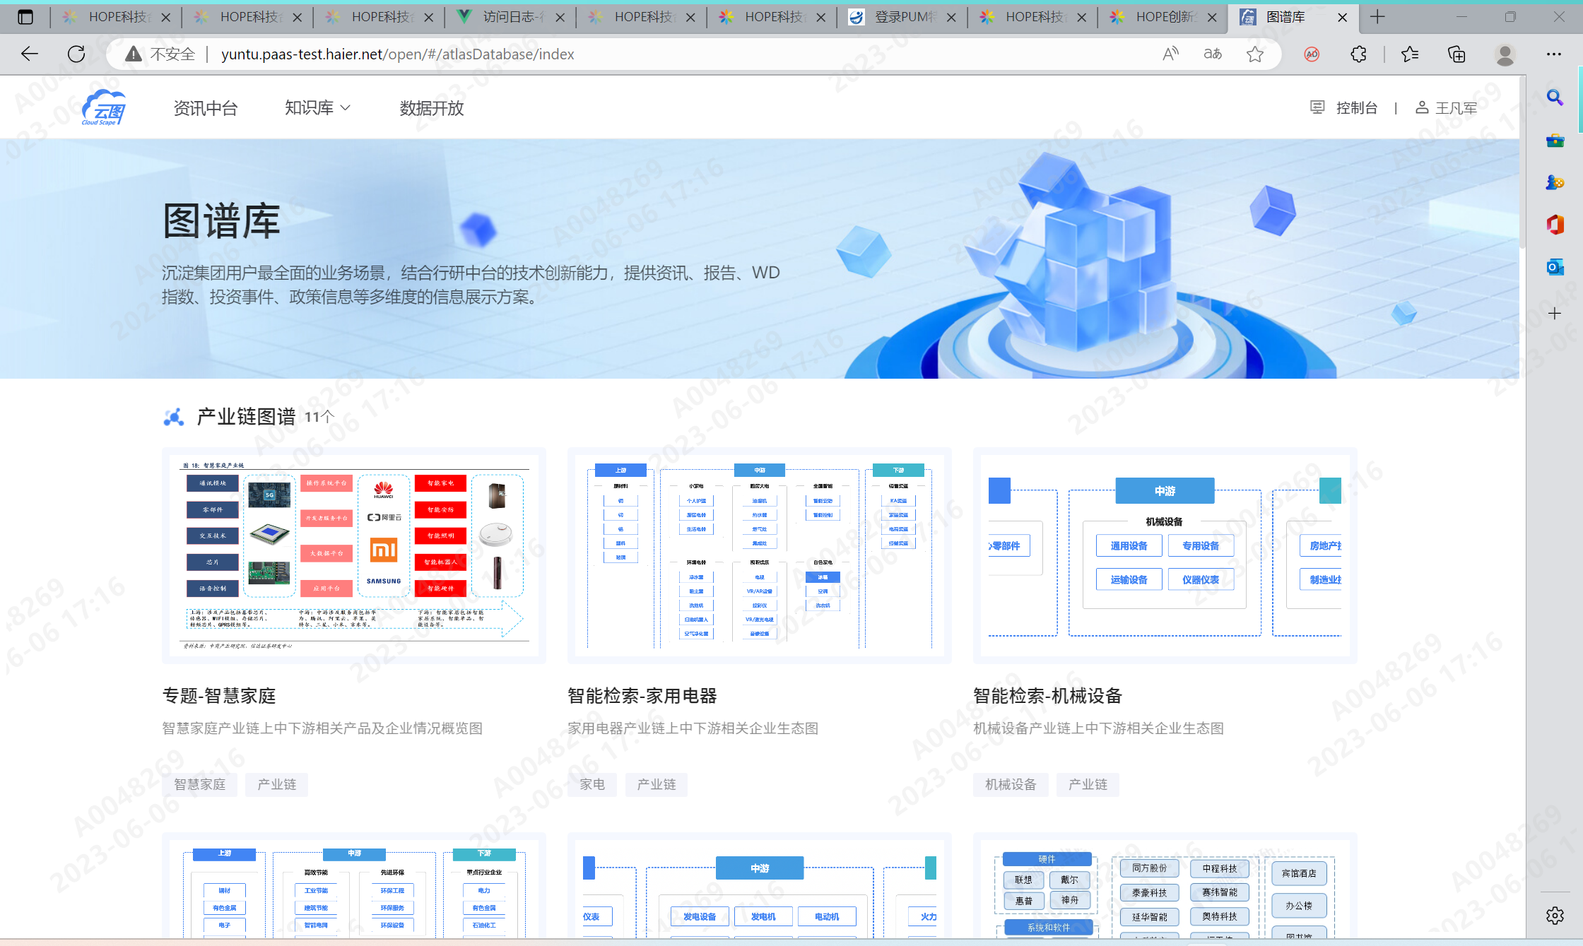Viewport: 1583px width, 946px height.
Task: Add a sidebar app with plus icon
Action: tap(1555, 313)
